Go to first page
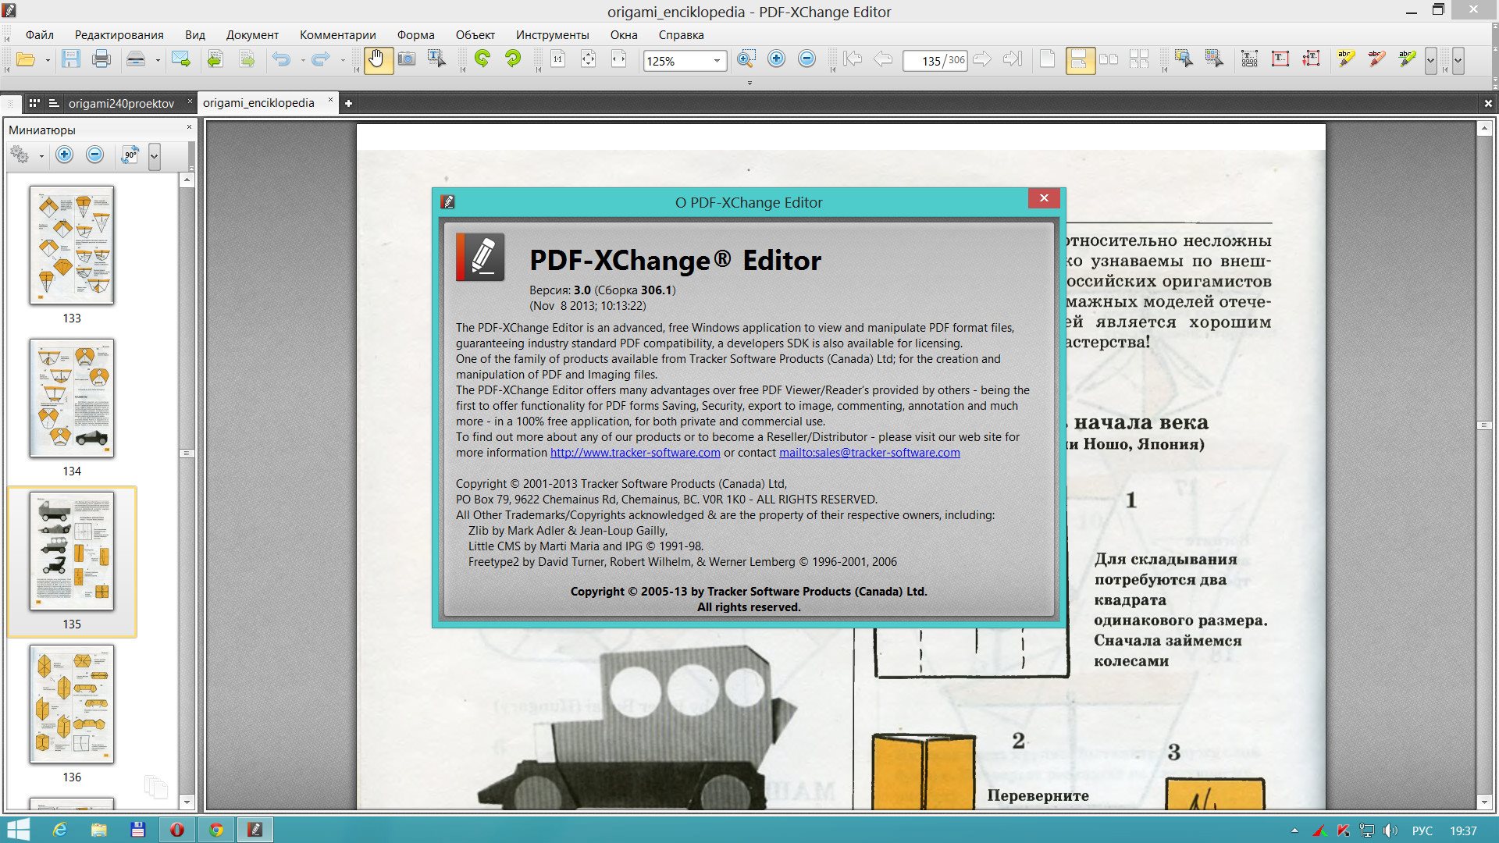Image resolution: width=1499 pixels, height=843 pixels. click(853, 60)
